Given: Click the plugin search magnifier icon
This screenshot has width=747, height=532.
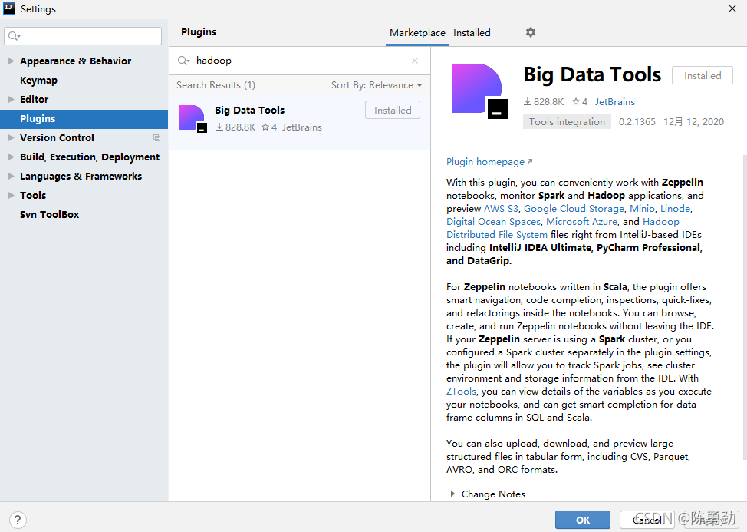Looking at the screenshot, I should tap(183, 61).
